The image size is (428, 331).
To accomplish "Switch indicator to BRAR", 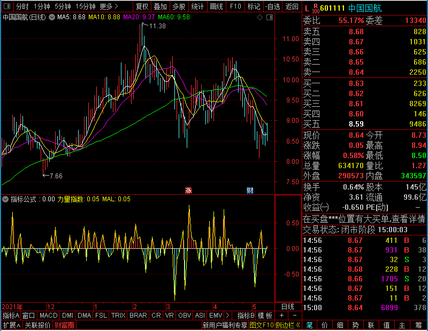I will [x=138, y=316].
